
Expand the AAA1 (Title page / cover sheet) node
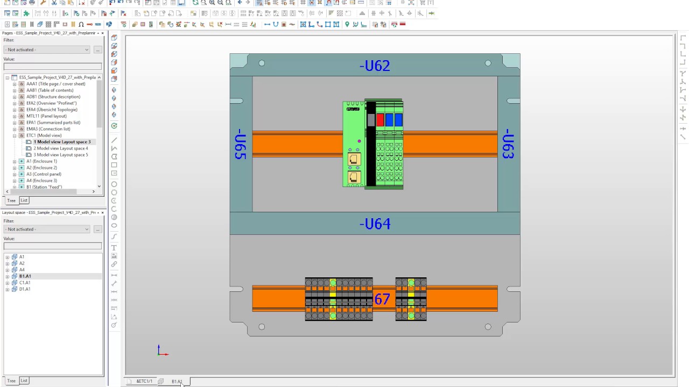15,84
